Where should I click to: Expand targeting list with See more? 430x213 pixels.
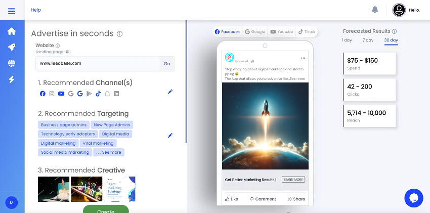[x=109, y=152]
